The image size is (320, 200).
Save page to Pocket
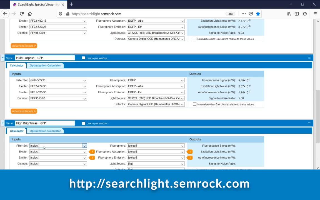251,14
